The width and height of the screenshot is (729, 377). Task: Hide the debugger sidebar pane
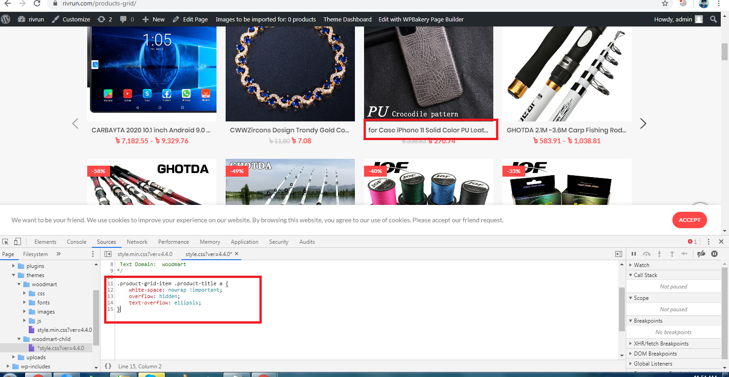[x=618, y=254]
